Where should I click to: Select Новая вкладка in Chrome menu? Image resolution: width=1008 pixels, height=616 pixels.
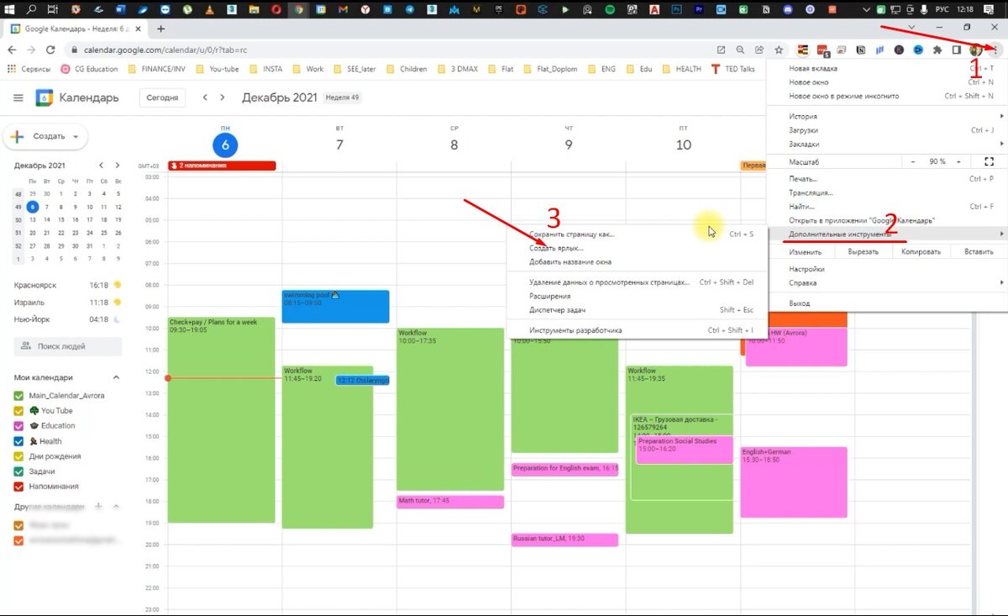coord(886,68)
